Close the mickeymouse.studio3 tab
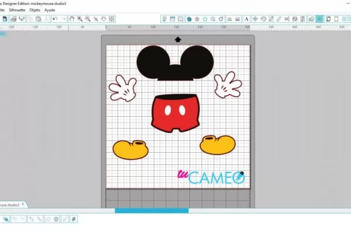 23,204
